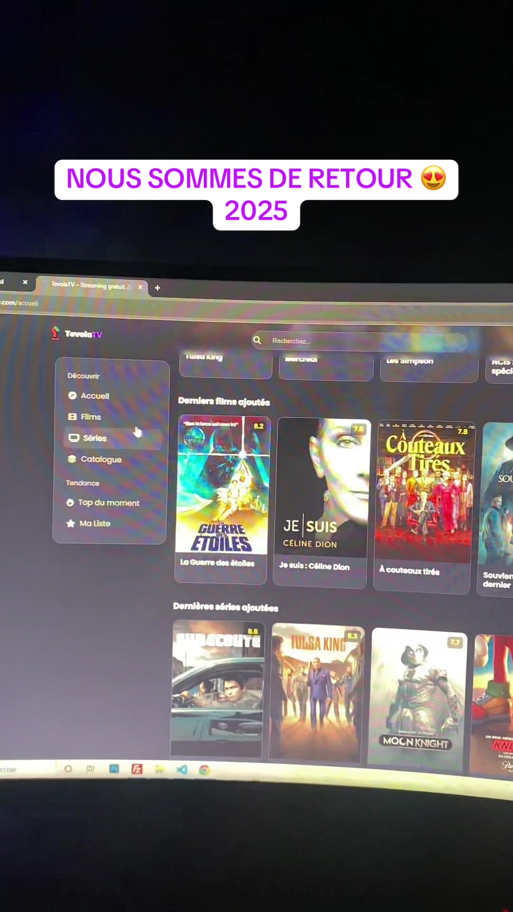Click the Task View taskbar icon
This screenshot has width=513, height=912.
(90, 768)
